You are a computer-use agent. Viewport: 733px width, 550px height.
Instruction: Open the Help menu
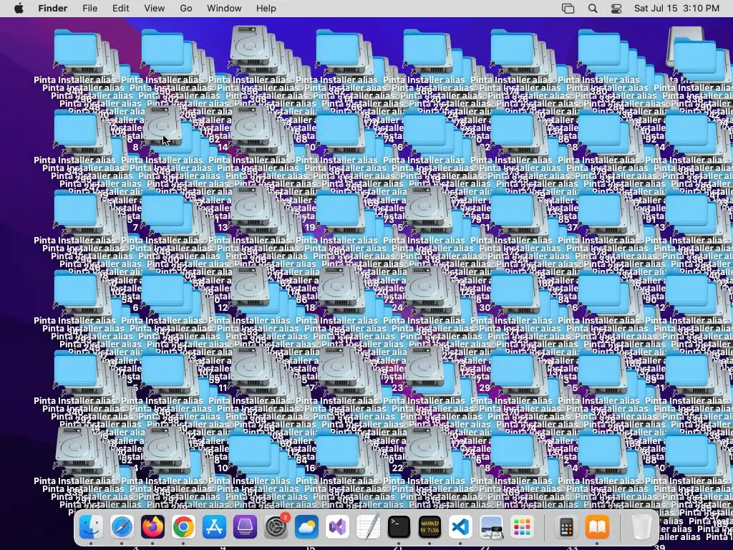coord(266,9)
